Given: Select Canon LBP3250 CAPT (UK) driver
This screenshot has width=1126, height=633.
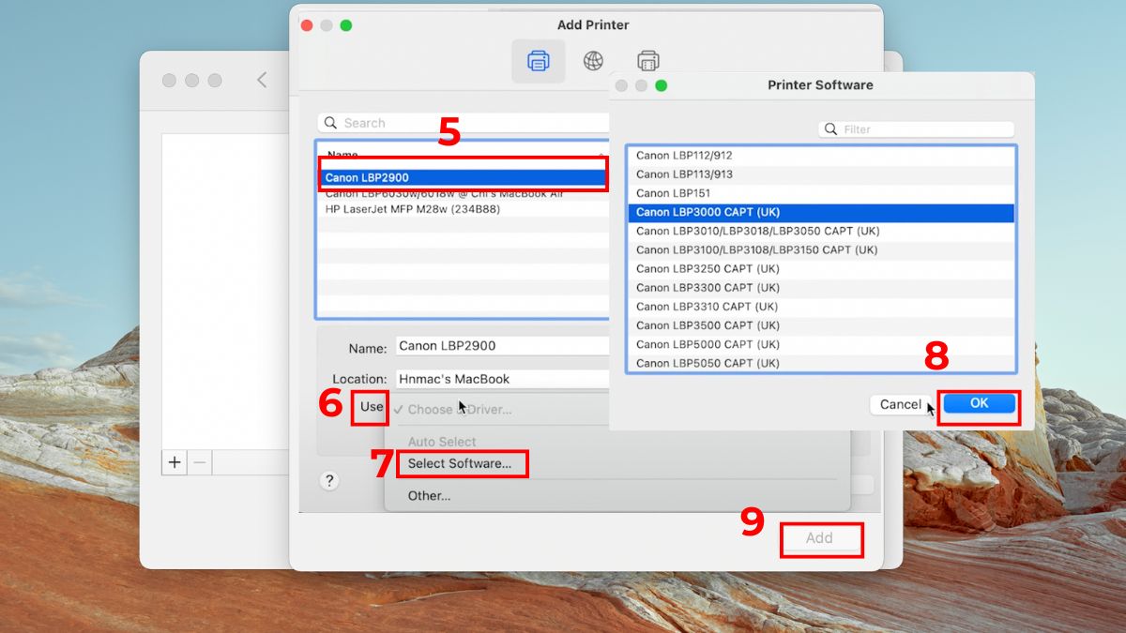Looking at the screenshot, I should tap(821, 268).
